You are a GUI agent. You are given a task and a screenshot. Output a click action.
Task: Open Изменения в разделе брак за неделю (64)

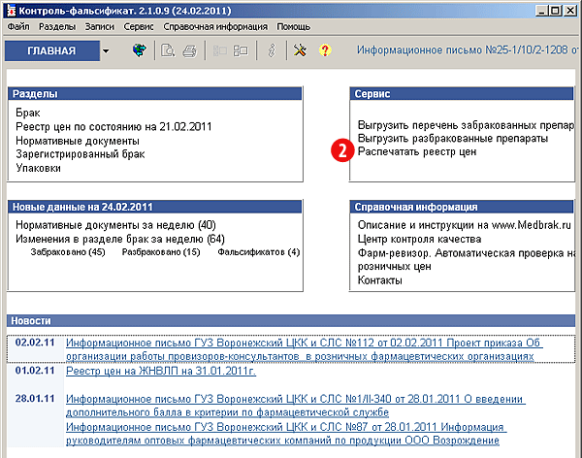point(120,239)
